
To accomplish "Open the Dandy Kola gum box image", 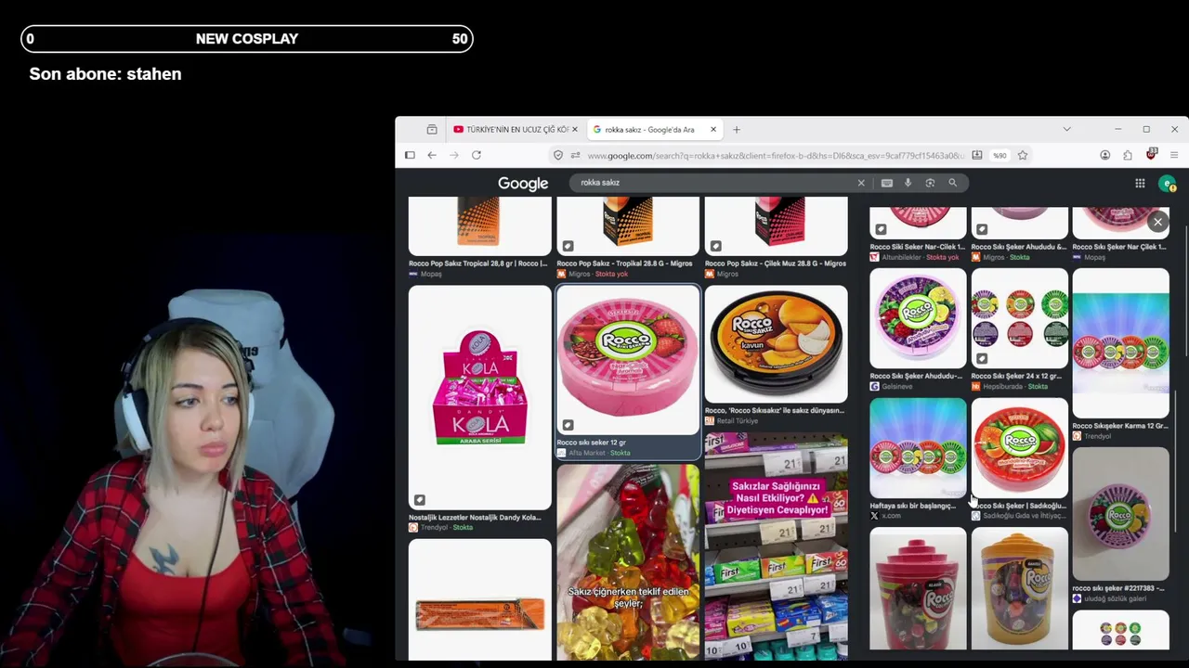I will point(479,397).
